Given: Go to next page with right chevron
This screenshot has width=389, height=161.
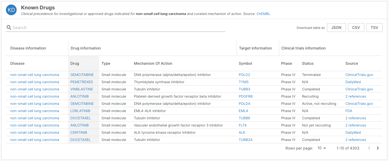Looking at the screenshot, I should pyautogui.click(x=378, y=148).
